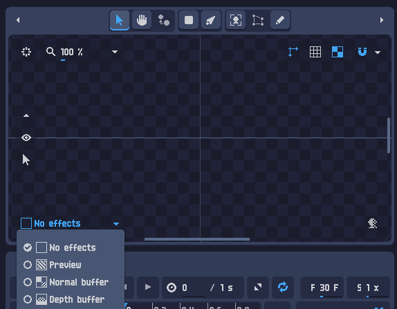Choose the rectangle shape tool
The height and width of the screenshot is (309, 397).
(x=189, y=20)
